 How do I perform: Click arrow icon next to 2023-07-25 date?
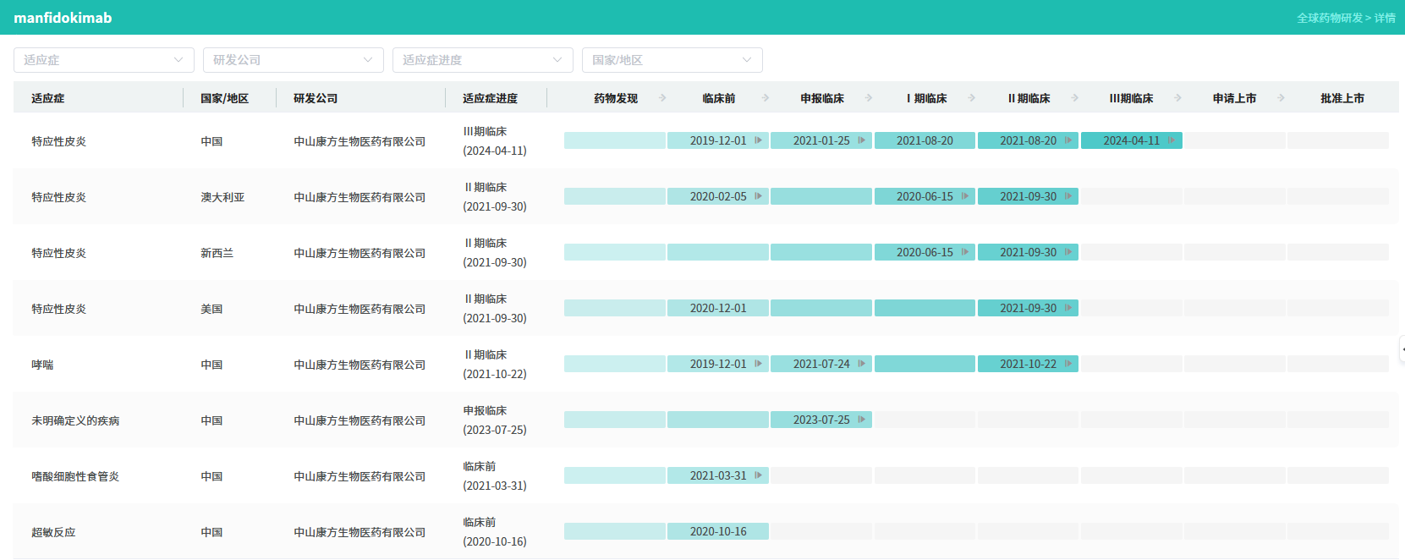click(x=861, y=420)
